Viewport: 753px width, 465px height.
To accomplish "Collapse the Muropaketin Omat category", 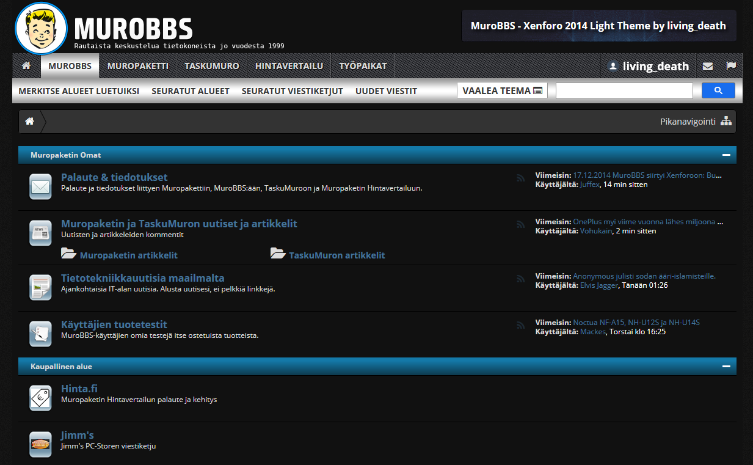I will pyautogui.click(x=726, y=155).
